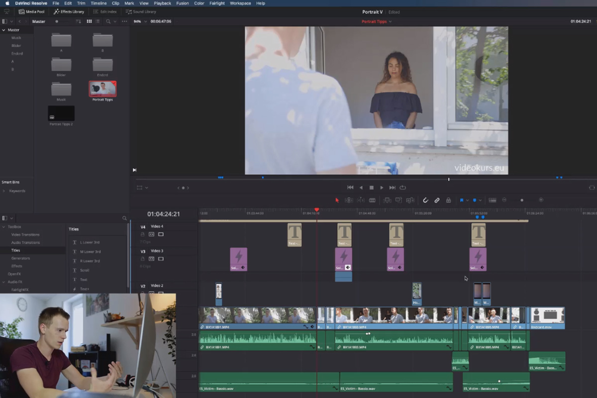The width and height of the screenshot is (597, 398).
Task: Switch media pool to list view
Action: [x=97, y=21]
